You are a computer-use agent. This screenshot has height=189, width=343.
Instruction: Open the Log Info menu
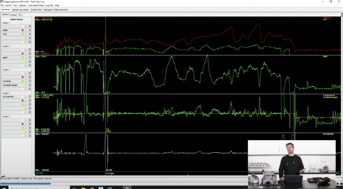49,5
